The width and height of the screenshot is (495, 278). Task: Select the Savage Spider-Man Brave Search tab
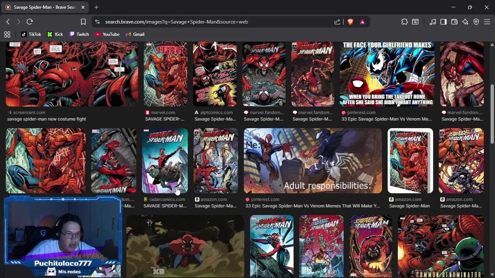point(45,7)
